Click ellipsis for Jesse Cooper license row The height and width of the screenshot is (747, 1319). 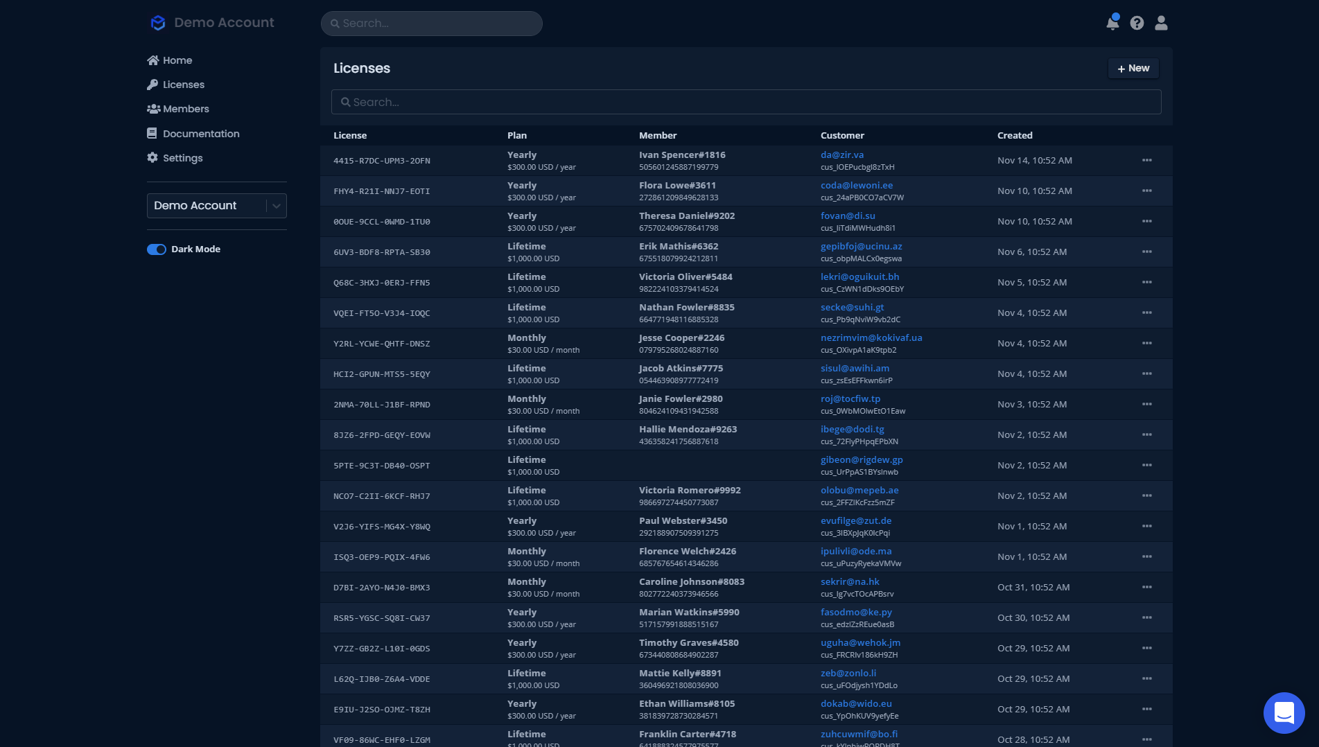(1146, 343)
